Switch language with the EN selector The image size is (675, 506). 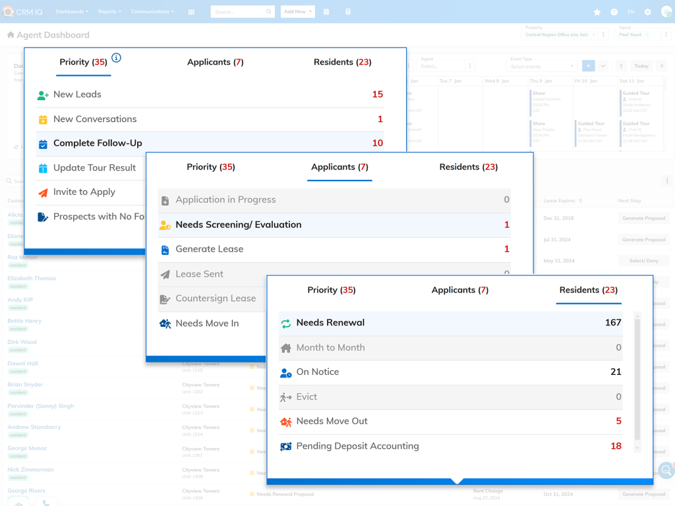[x=631, y=12]
